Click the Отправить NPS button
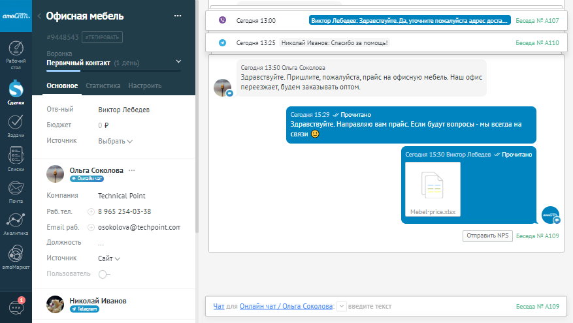This screenshot has width=573, height=323. [487, 236]
